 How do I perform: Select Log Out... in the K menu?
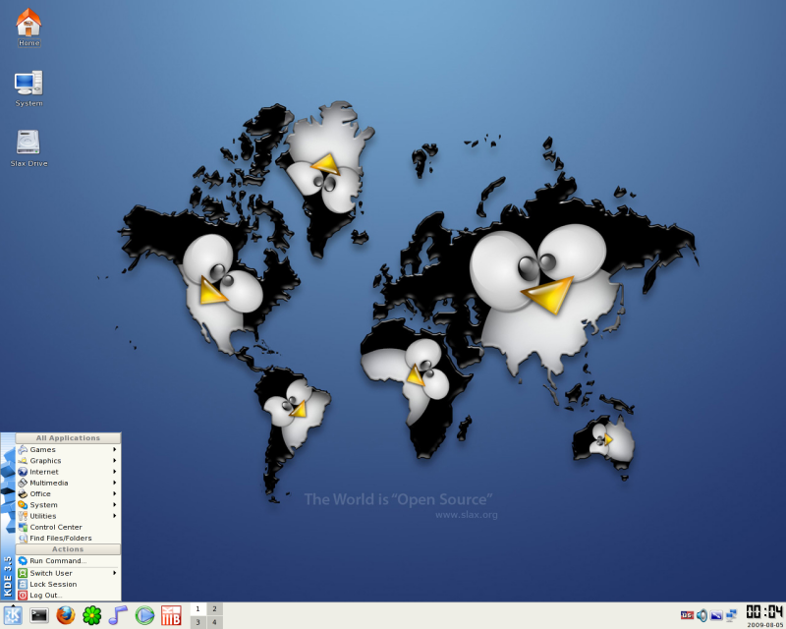(x=68, y=595)
